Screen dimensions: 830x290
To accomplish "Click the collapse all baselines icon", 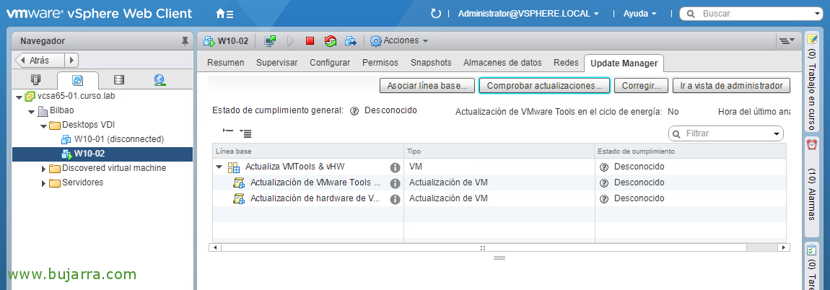I will tap(227, 130).
